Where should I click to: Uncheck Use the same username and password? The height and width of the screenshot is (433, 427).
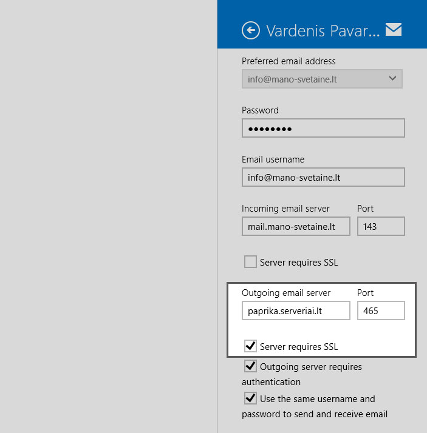250,398
